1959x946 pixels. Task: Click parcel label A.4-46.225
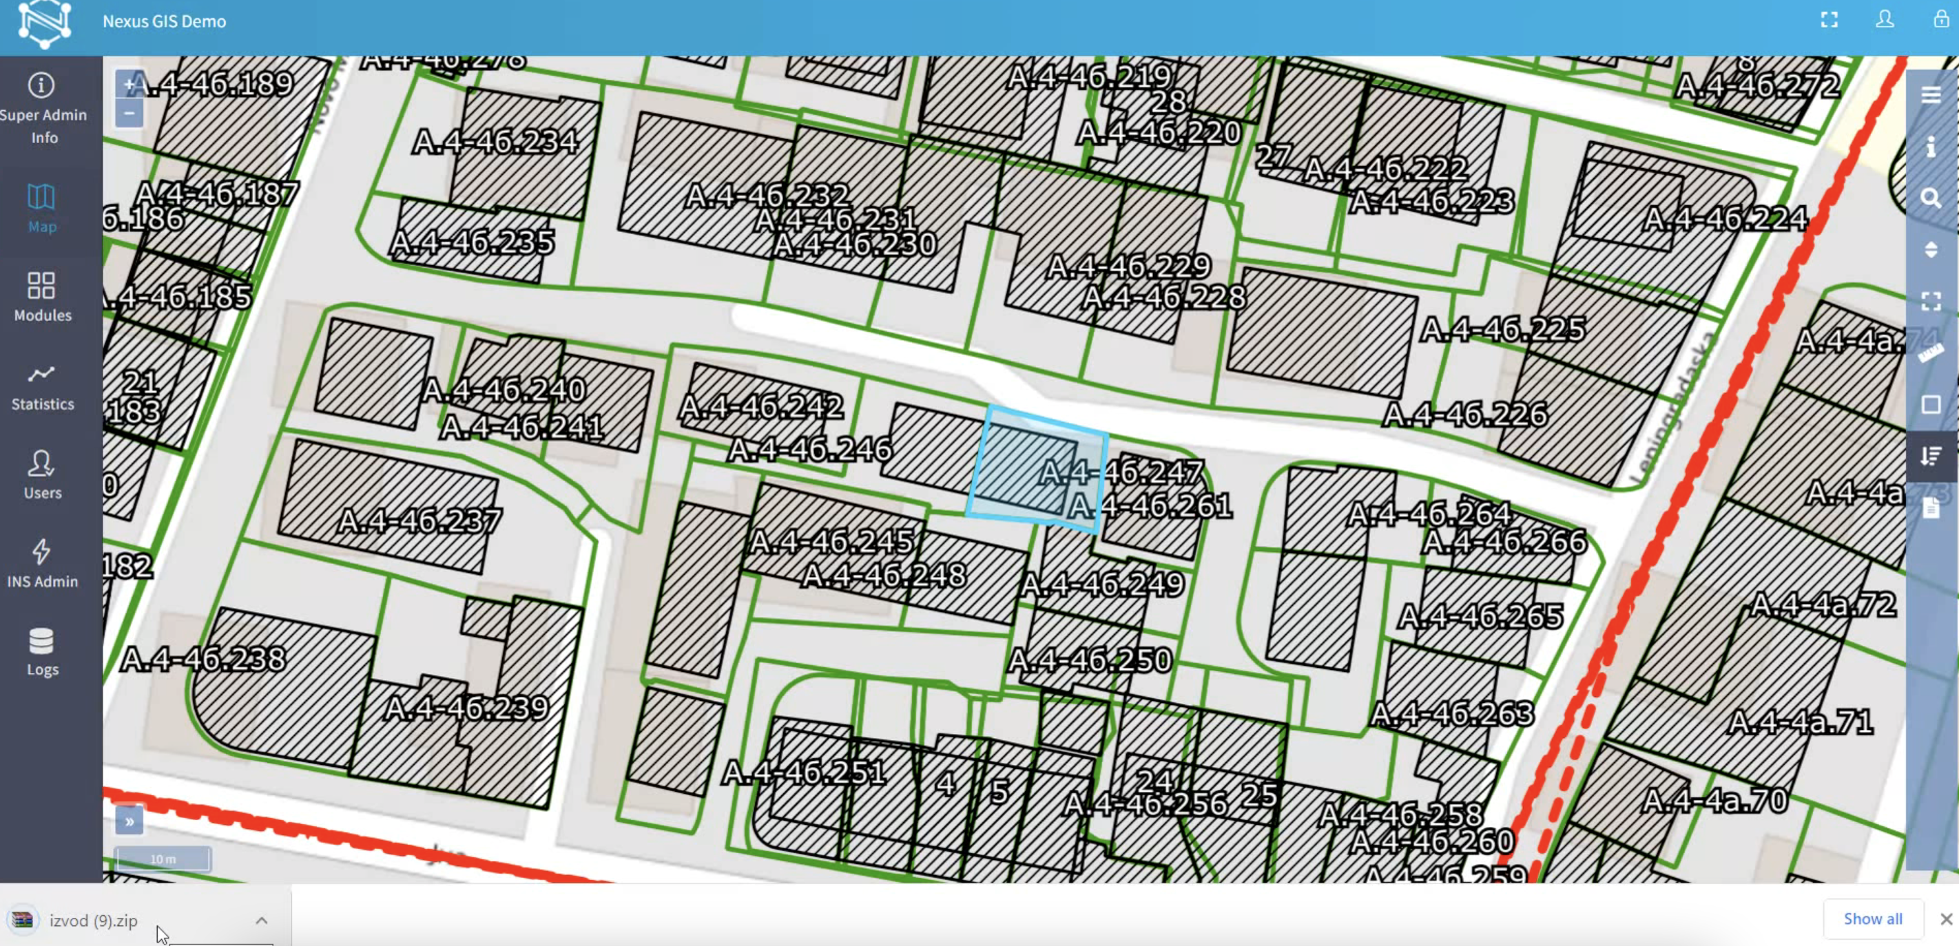pyautogui.click(x=1503, y=330)
